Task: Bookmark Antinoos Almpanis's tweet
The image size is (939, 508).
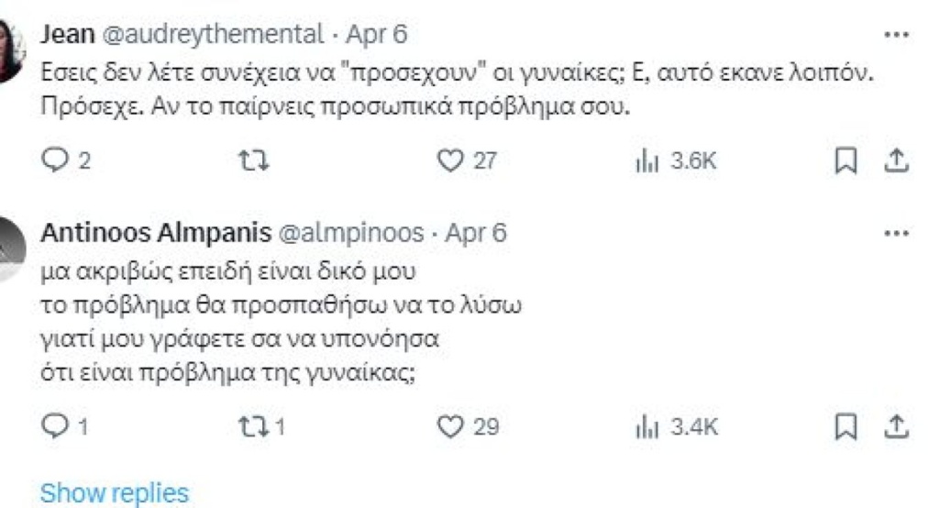Action: pyautogui.click(x=848, y=425)
